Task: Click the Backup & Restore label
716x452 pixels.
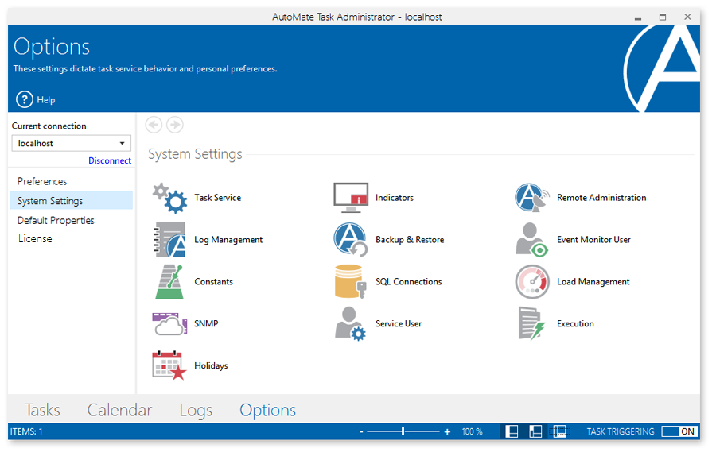Action: [410, 240]
